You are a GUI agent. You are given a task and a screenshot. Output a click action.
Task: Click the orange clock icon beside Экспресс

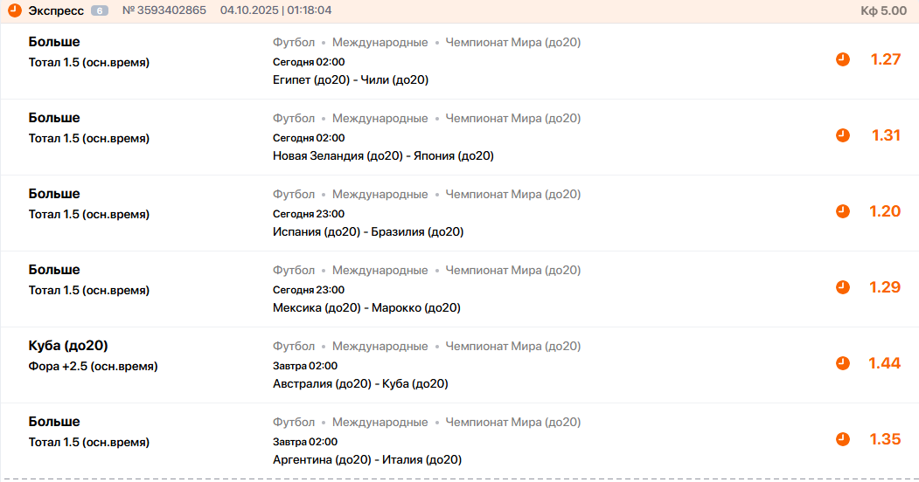tap(15, 10)
